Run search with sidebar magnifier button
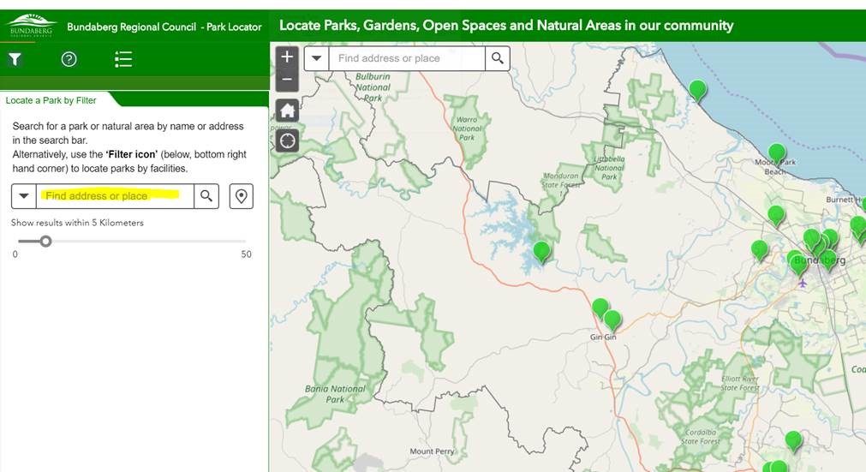Image resolution: width=866 pixels, height=472 pixels. (206, 196)
